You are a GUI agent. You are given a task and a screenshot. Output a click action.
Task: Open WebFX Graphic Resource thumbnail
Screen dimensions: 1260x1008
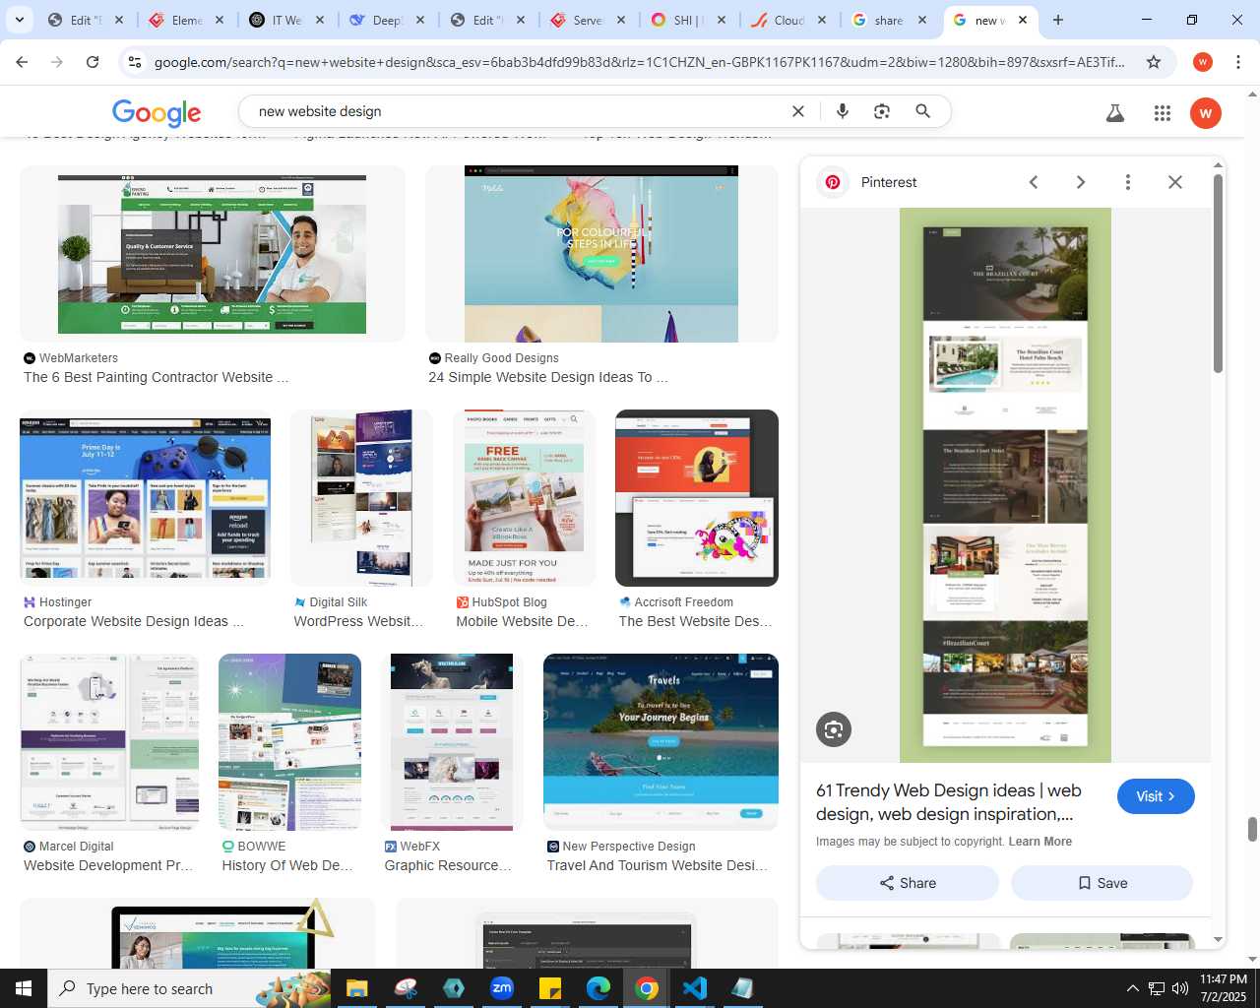coord(452,742)
